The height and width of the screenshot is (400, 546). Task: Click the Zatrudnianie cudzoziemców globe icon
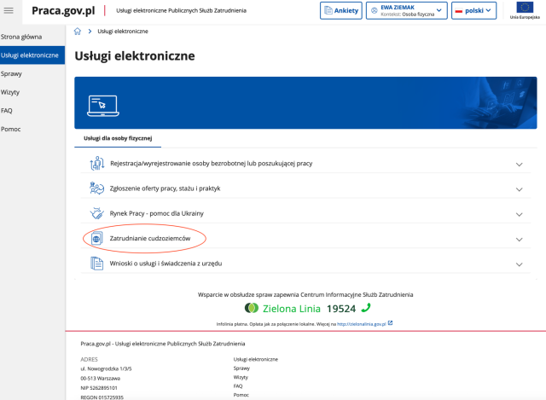coord(96,238)
